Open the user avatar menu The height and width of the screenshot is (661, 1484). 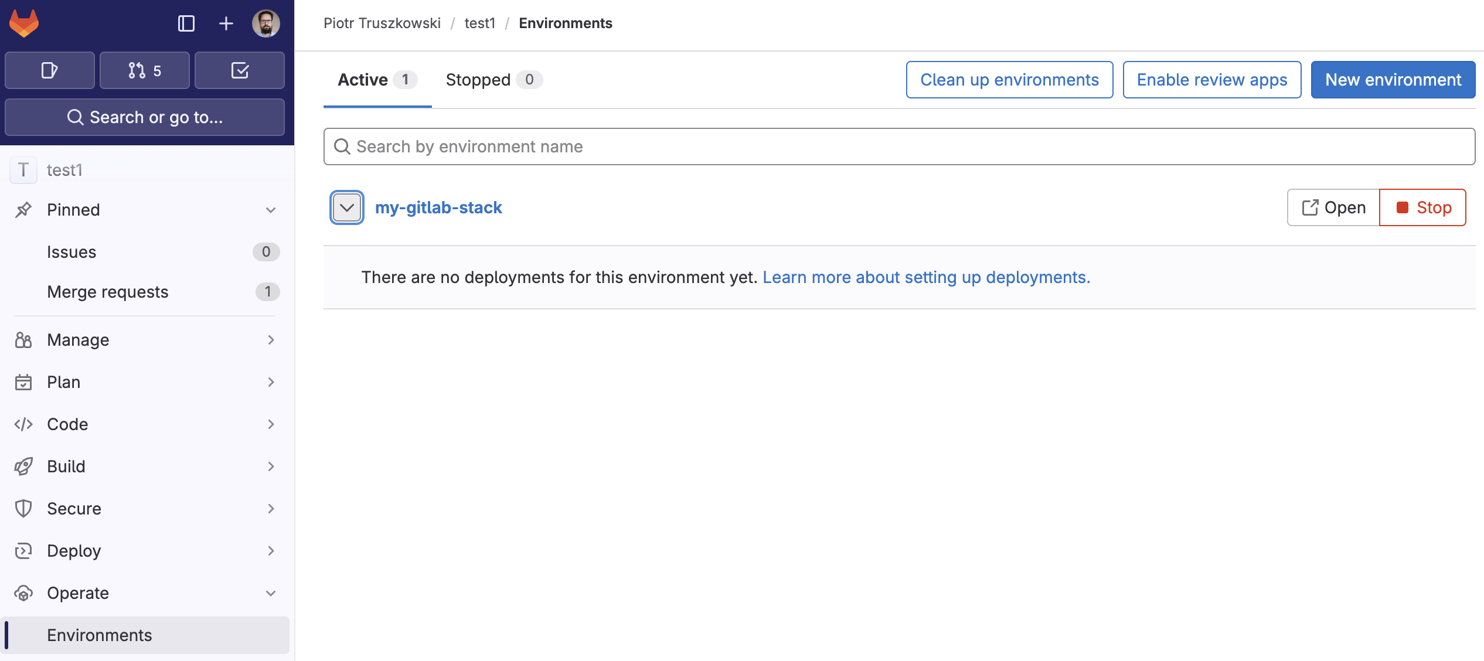266,23
